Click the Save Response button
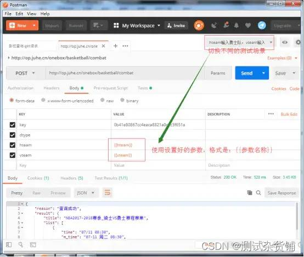Viewport: 304px width, 257px height. [282, 193]
